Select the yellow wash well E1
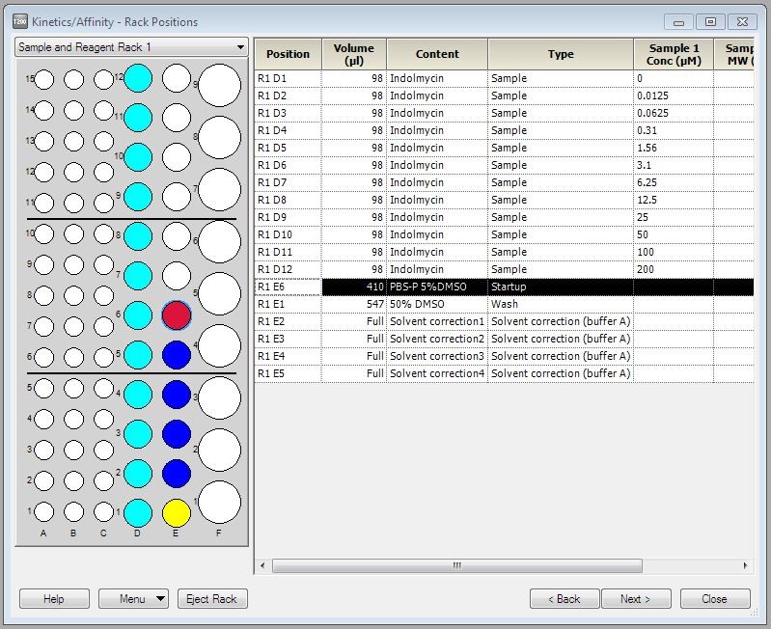The height and width of the screenshot is (629, 771). coord(177,512)
